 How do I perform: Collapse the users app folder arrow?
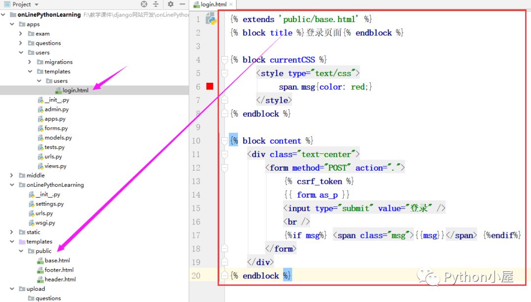point(21,52)
